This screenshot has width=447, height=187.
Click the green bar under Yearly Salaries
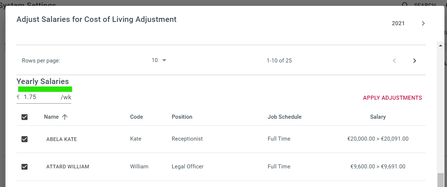[x=45, y=89]
